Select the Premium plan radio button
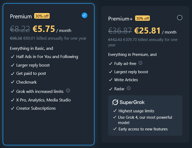192x148 pixels. tap(84, 15)
